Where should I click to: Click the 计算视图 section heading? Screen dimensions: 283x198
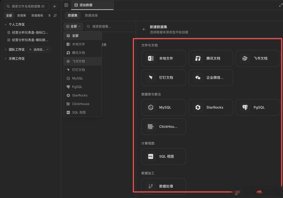click(148, 143)
